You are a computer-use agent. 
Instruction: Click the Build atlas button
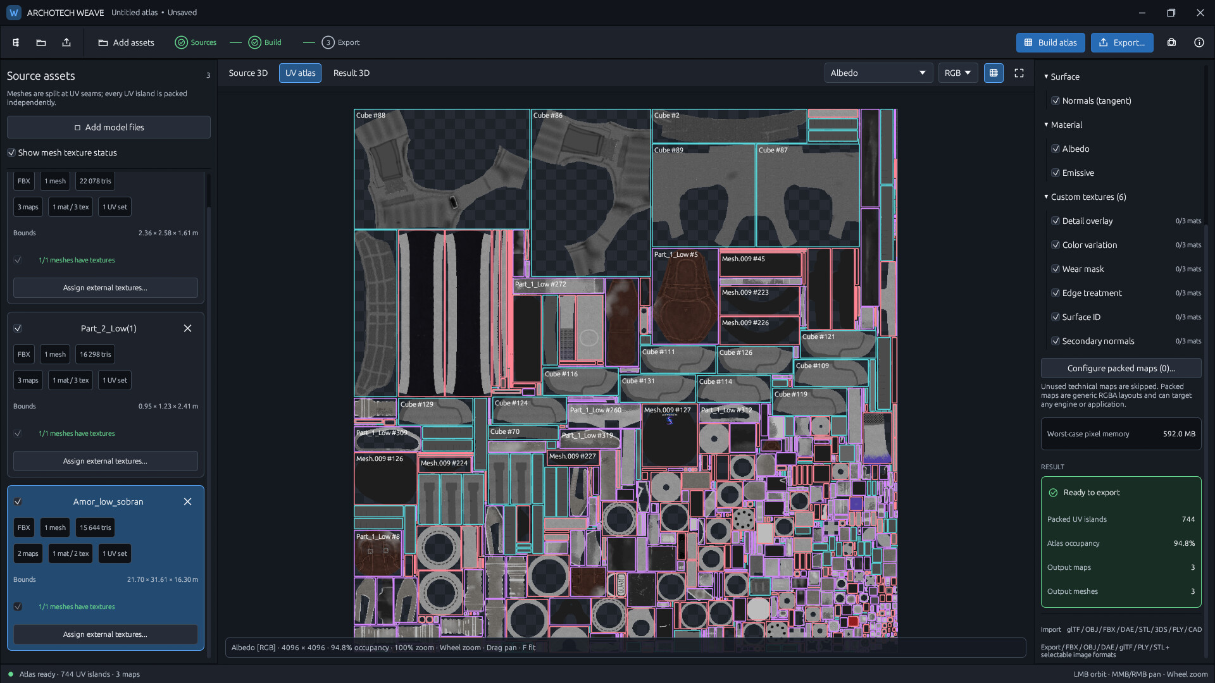[1050, 42]
